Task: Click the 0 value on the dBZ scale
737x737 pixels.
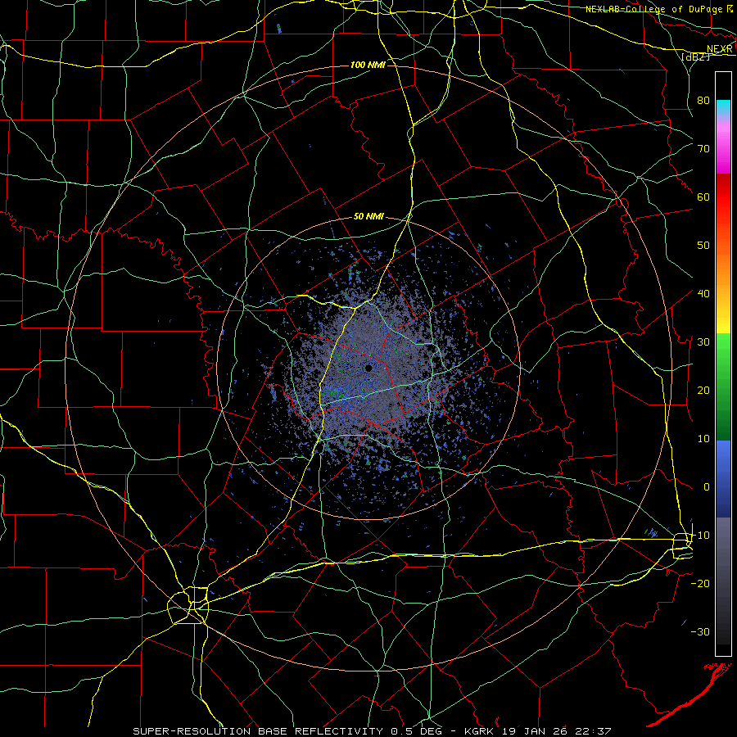Action: click(x=707, y=487)
